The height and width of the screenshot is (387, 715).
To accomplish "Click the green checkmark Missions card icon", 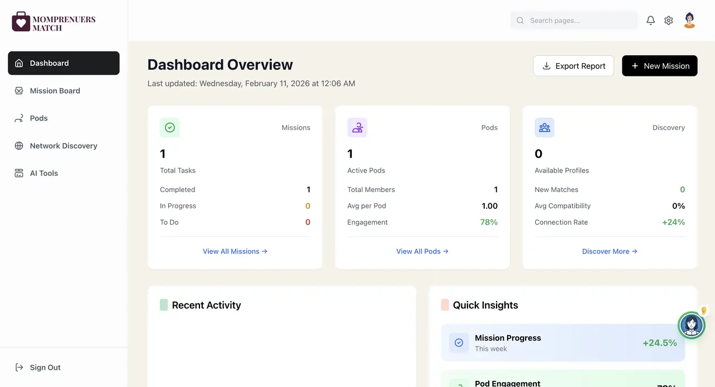I will point(170,127).
